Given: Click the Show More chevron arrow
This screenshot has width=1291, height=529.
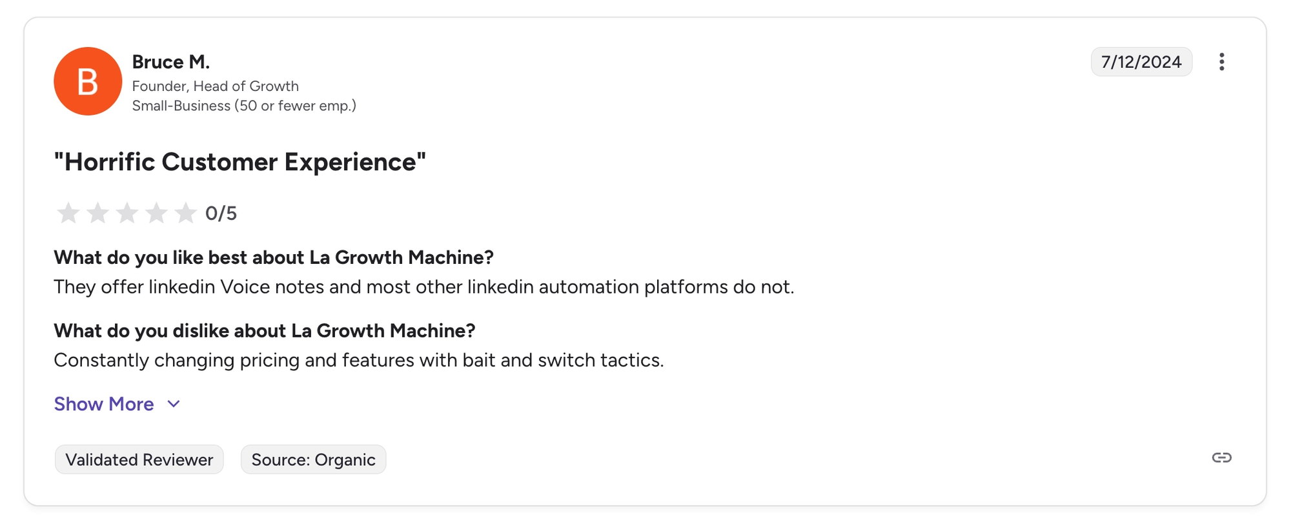Looking at the screenshot, I should (174, 404).
